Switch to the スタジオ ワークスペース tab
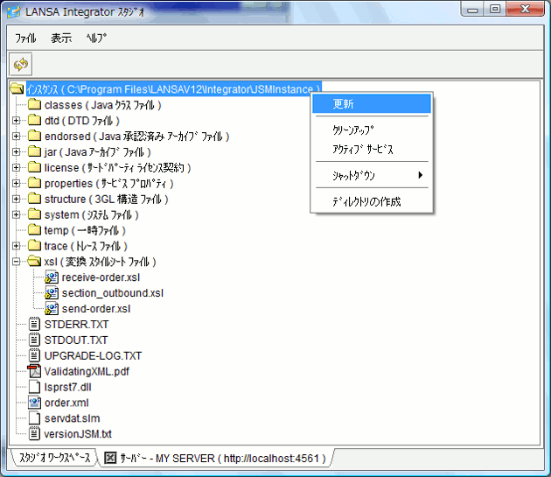 point(54,458)
